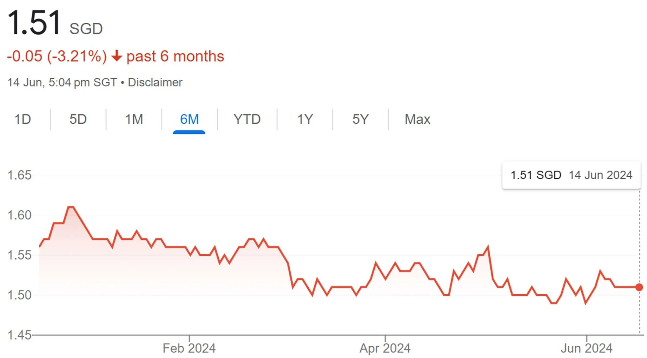
Task: Click the 1.45 y-axis label
Action: click(x=19, y=335)
